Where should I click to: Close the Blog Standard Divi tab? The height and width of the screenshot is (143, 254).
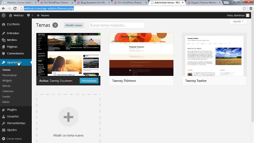pyautogui.click(x=109, y=3)
